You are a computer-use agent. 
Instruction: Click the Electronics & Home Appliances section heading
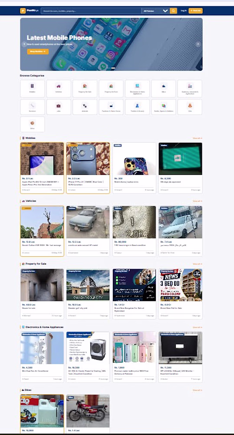coord(43,328)
